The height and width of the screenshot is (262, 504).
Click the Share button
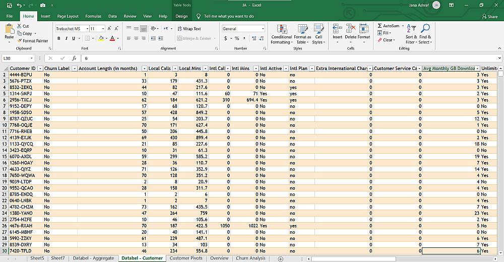point(489,16)
